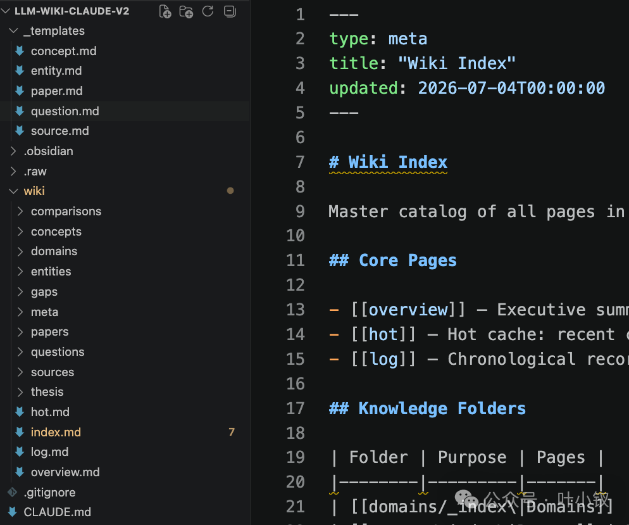Follow the domains/_index wiki link in table
629x525 pixels.
coord(482,507)
